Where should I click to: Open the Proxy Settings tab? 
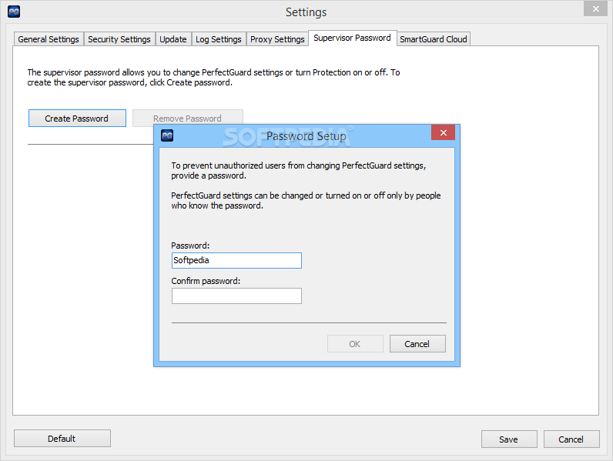pos(277,39)
